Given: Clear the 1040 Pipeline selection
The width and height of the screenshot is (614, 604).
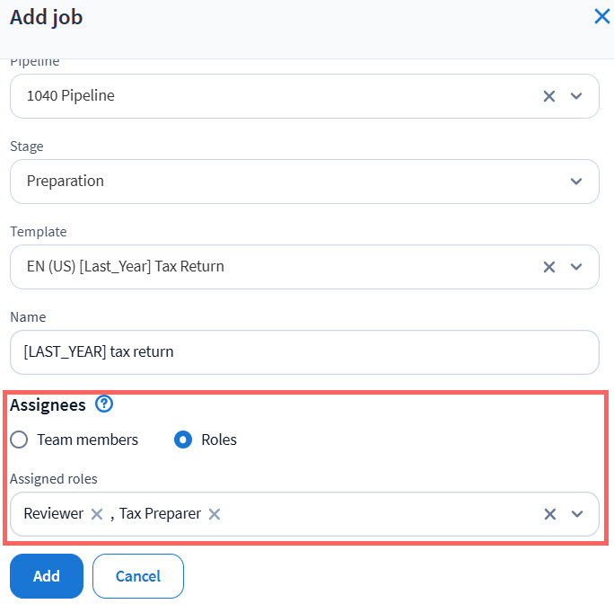Looking at the screenshot, I should click(x=549, y=96).
